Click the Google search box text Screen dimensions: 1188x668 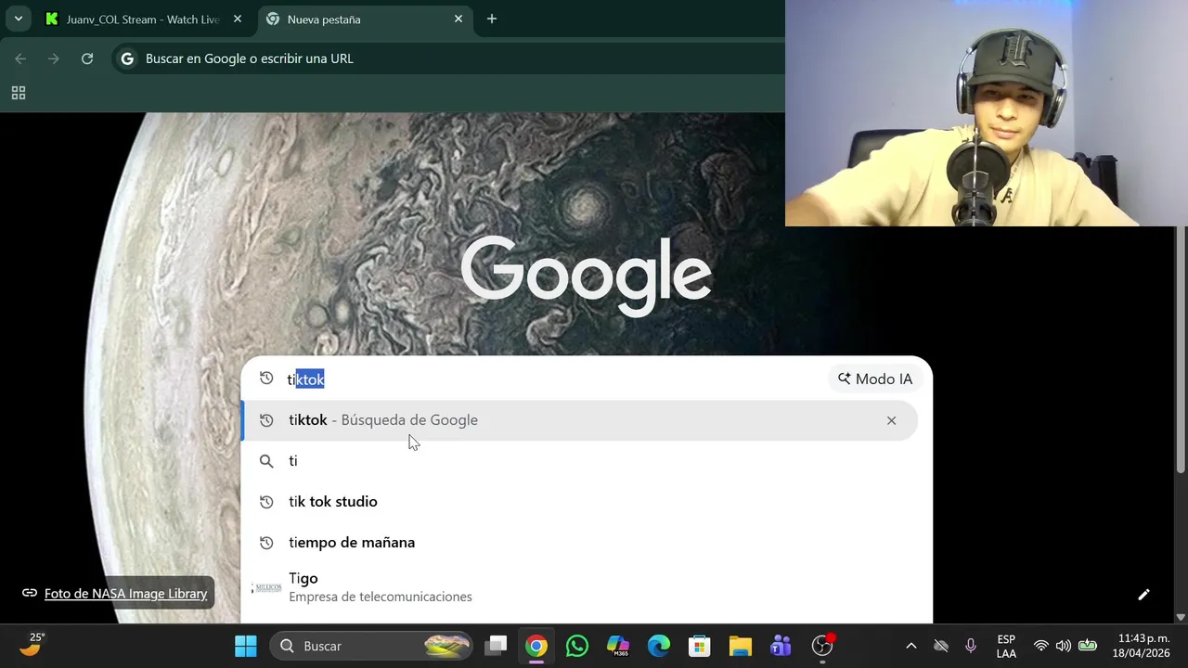tap(305, 379)
